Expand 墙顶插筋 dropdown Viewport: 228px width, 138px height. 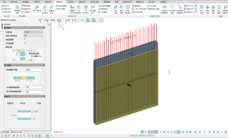tap(108, 9)
